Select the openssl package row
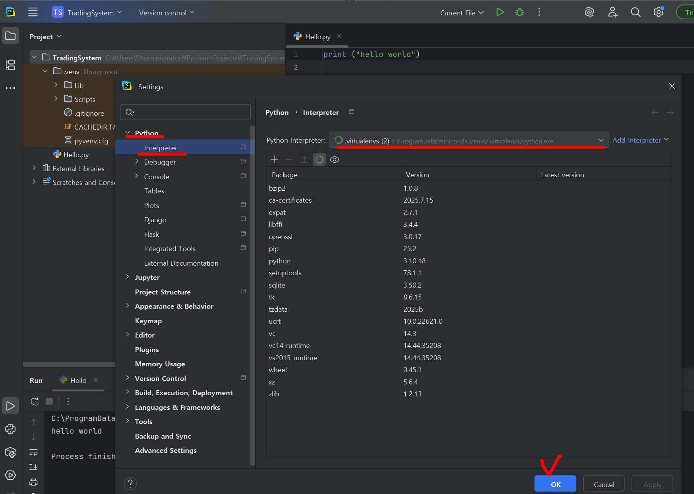The width and height of the screenshot is (694, 494). pyautogui.click(x=468, y=237)
